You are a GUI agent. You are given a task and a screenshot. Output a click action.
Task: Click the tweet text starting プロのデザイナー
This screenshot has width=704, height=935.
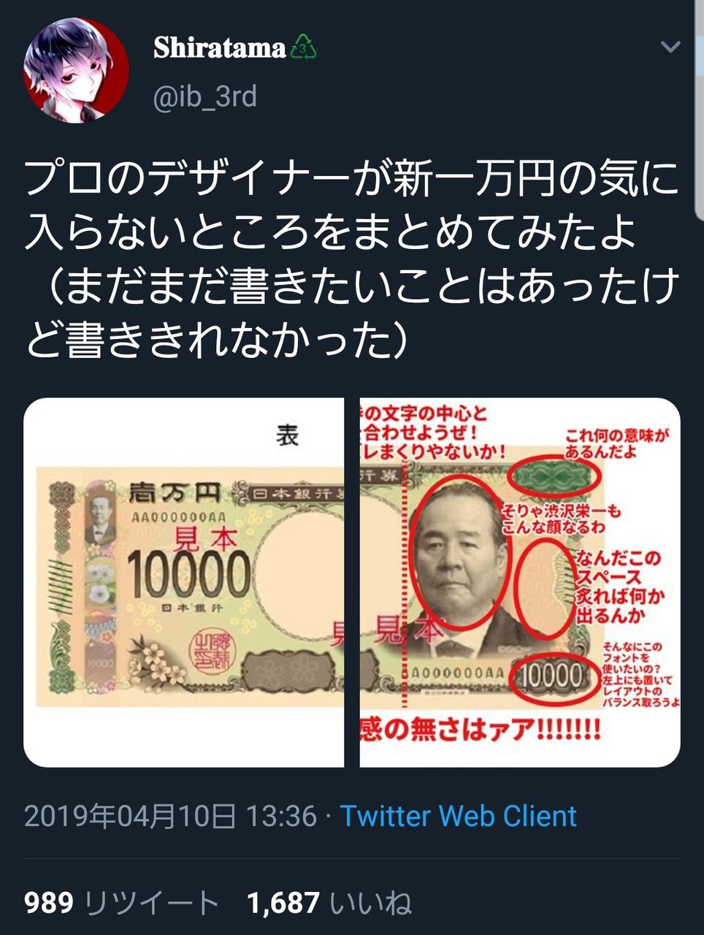pyautogui.click(x=352, y=261)
